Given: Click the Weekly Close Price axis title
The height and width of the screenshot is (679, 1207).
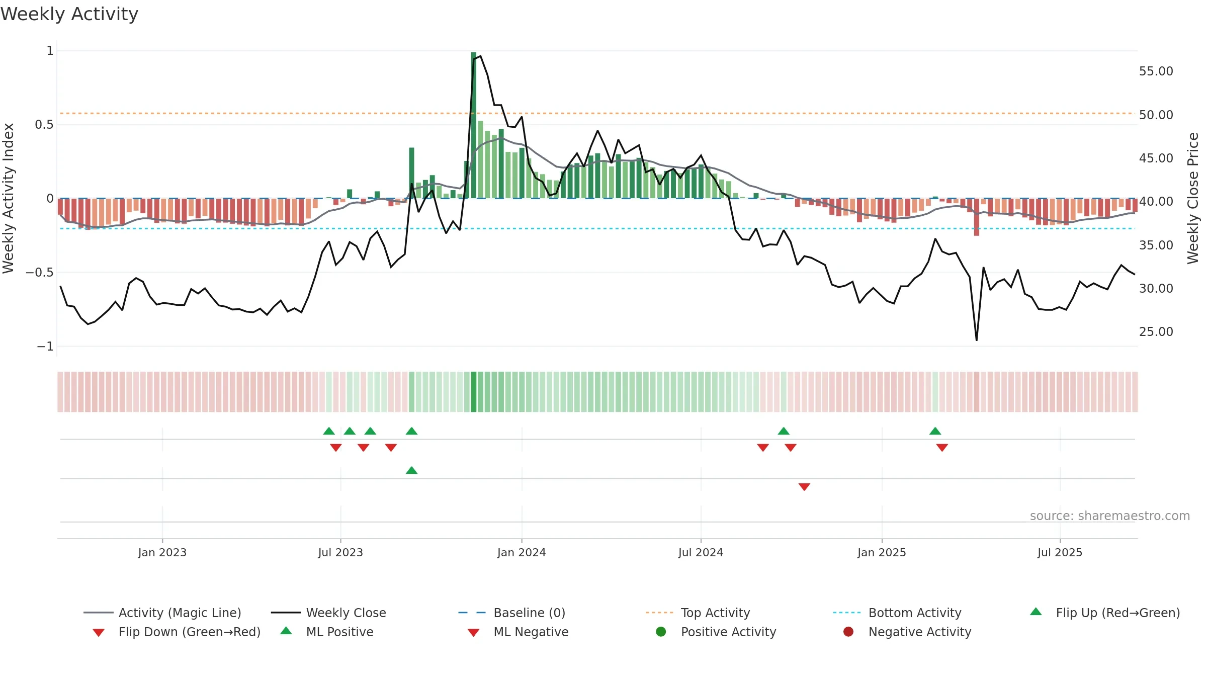Looking at the screenshot, I should (1193, 198).
